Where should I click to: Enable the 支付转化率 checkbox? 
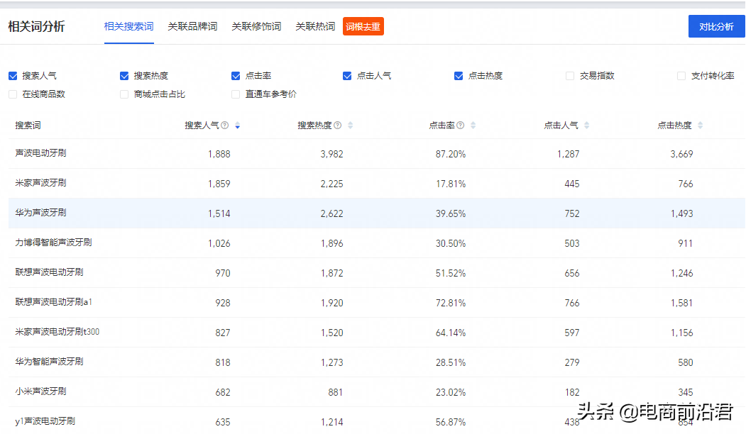click(x=681, y=76)
